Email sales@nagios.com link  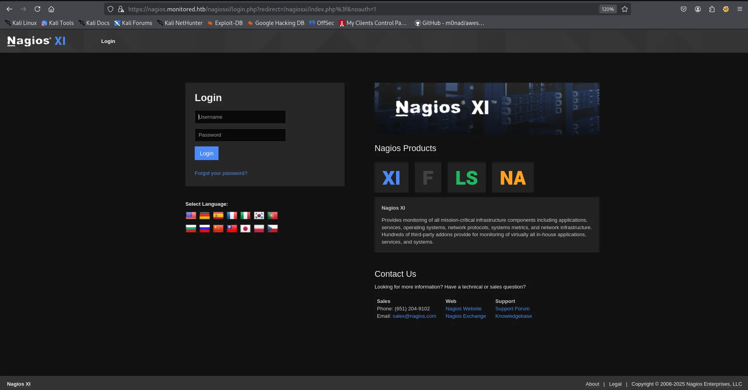414,316
